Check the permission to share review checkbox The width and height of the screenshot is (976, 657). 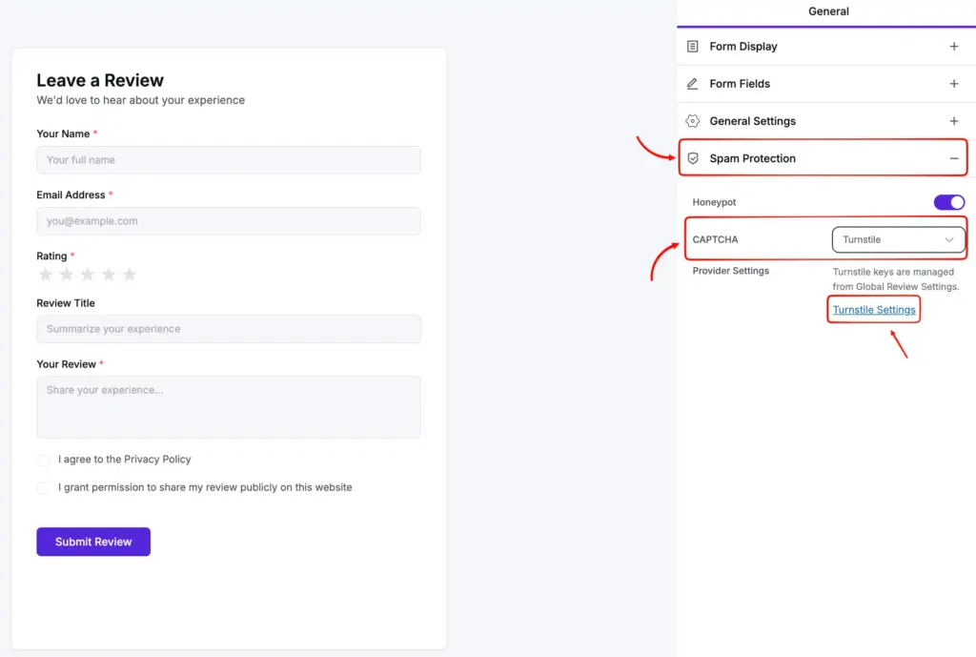pyautogui.click(x=44, y=487)
